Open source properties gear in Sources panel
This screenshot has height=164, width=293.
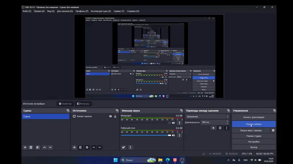(87, 147)
